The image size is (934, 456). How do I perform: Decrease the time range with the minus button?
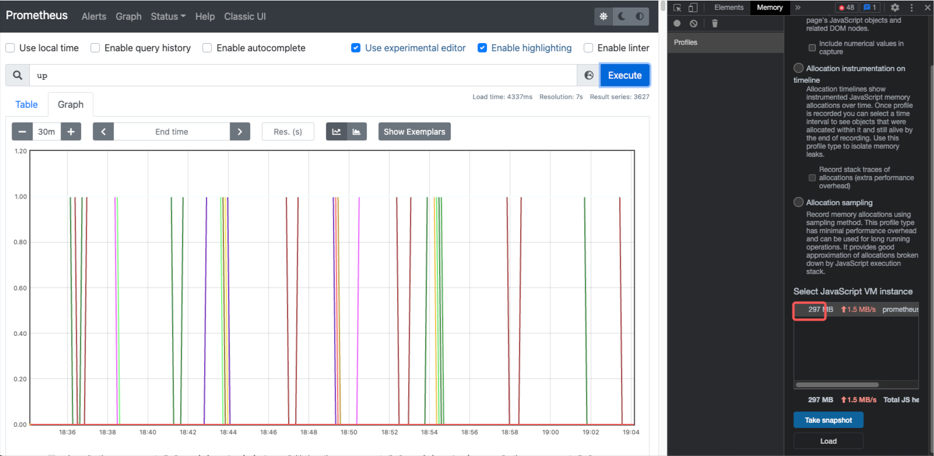point(22,132)
